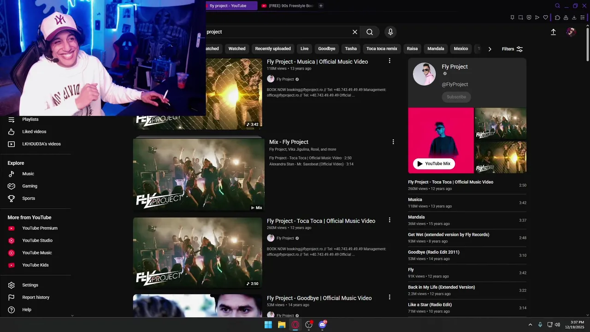Open the 'Mix - Fly Project' title
Viewport: 590px width, 332px height.
(x=289, y=142)
